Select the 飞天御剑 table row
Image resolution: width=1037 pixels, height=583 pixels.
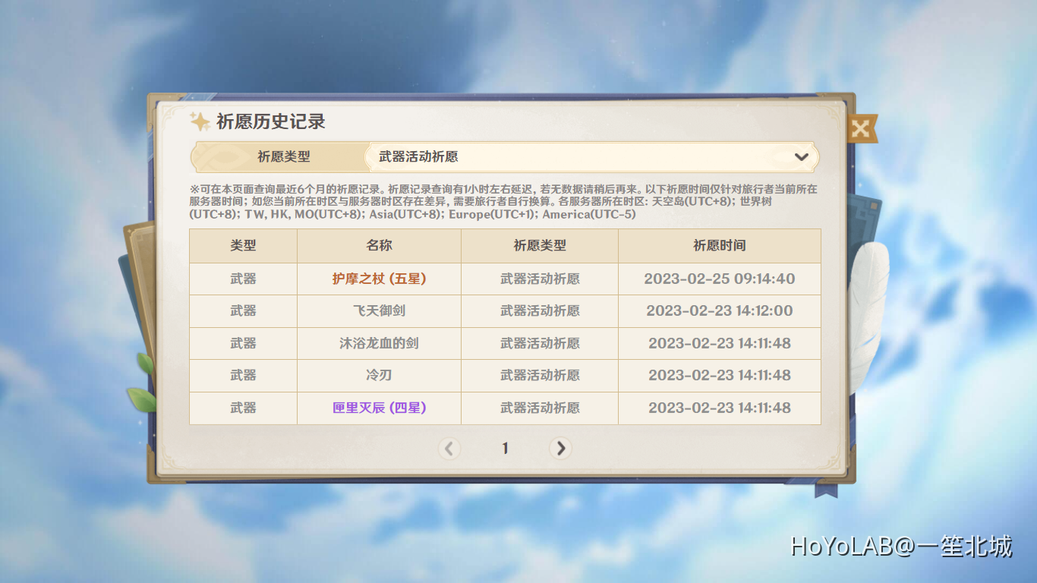tap(377, 310)
